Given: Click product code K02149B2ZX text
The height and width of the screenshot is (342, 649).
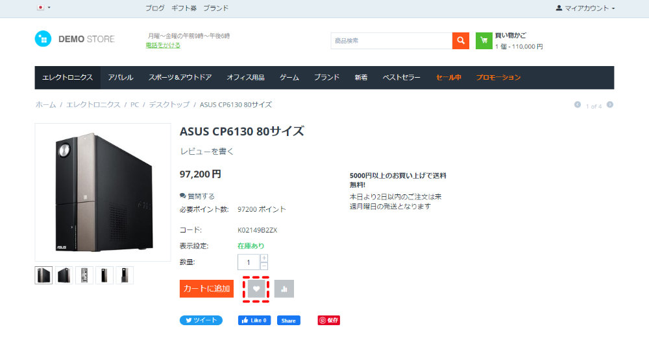Looking at the screenshot, I should [258, 230].
